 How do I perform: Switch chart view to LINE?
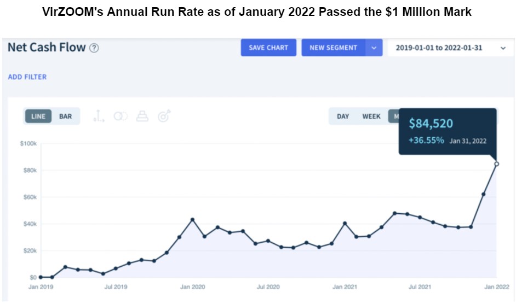[x=38, y=116]
